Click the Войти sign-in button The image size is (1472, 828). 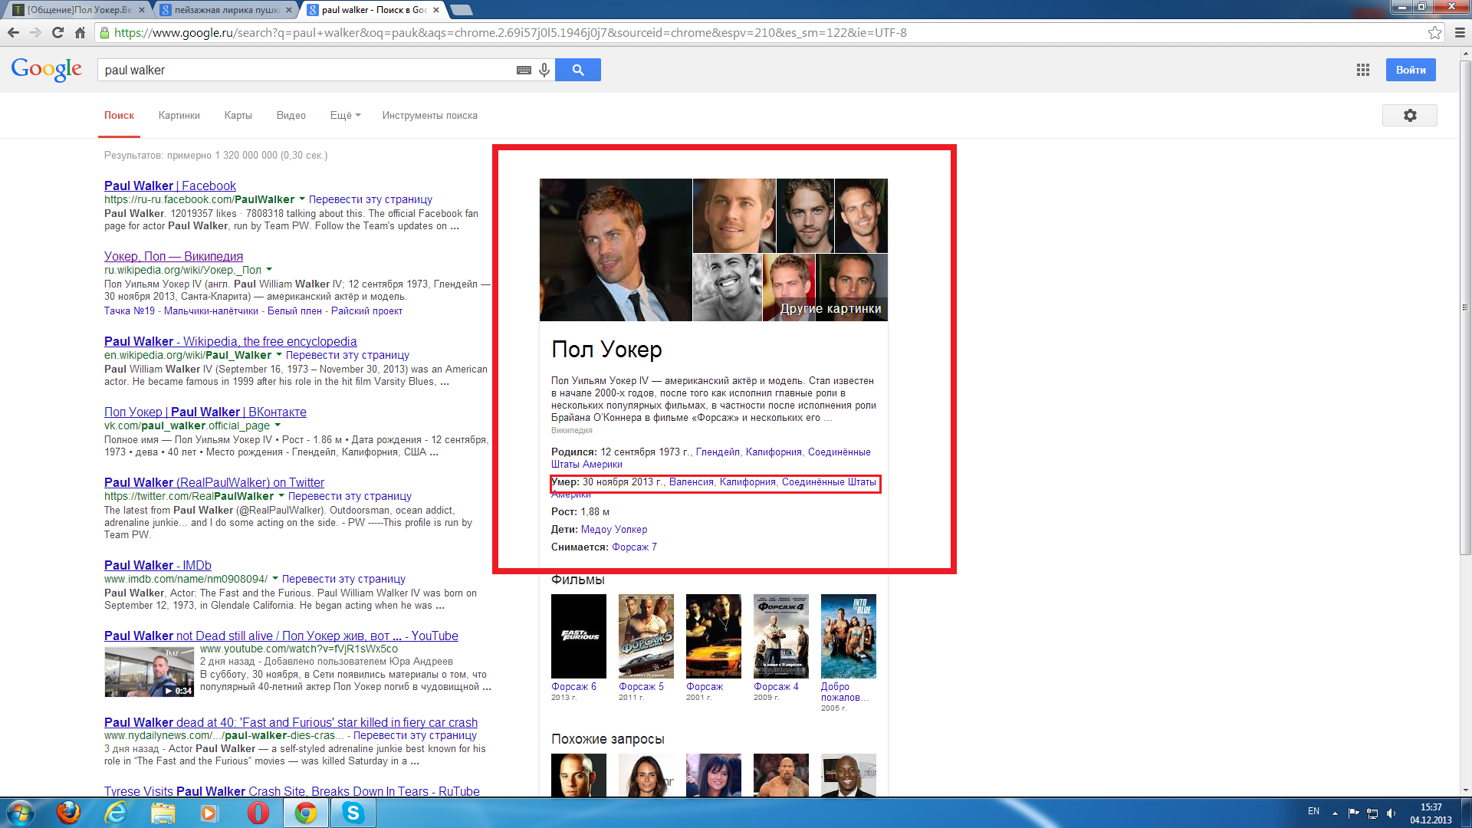click(x=1410, y=70)
